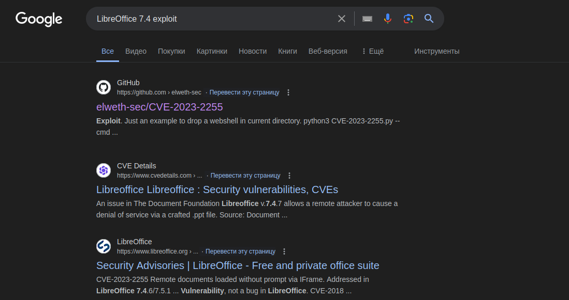Switch to the Новости tab
The height and width of the screenshot is (300, 569).
click(x=253, y=52)
